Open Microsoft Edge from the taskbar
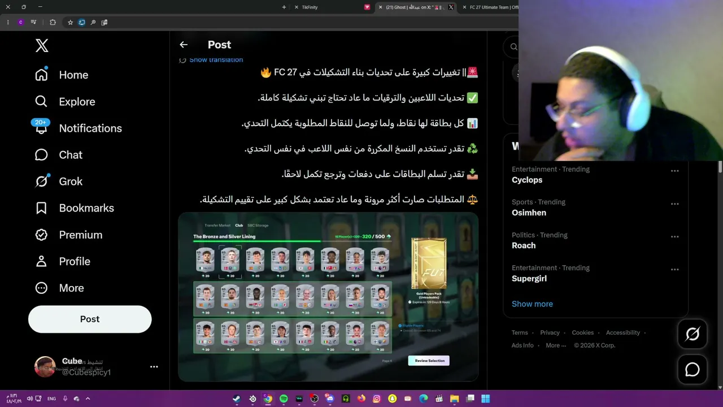The height and width of the screenshot is (407, 723). click(423, 399)
